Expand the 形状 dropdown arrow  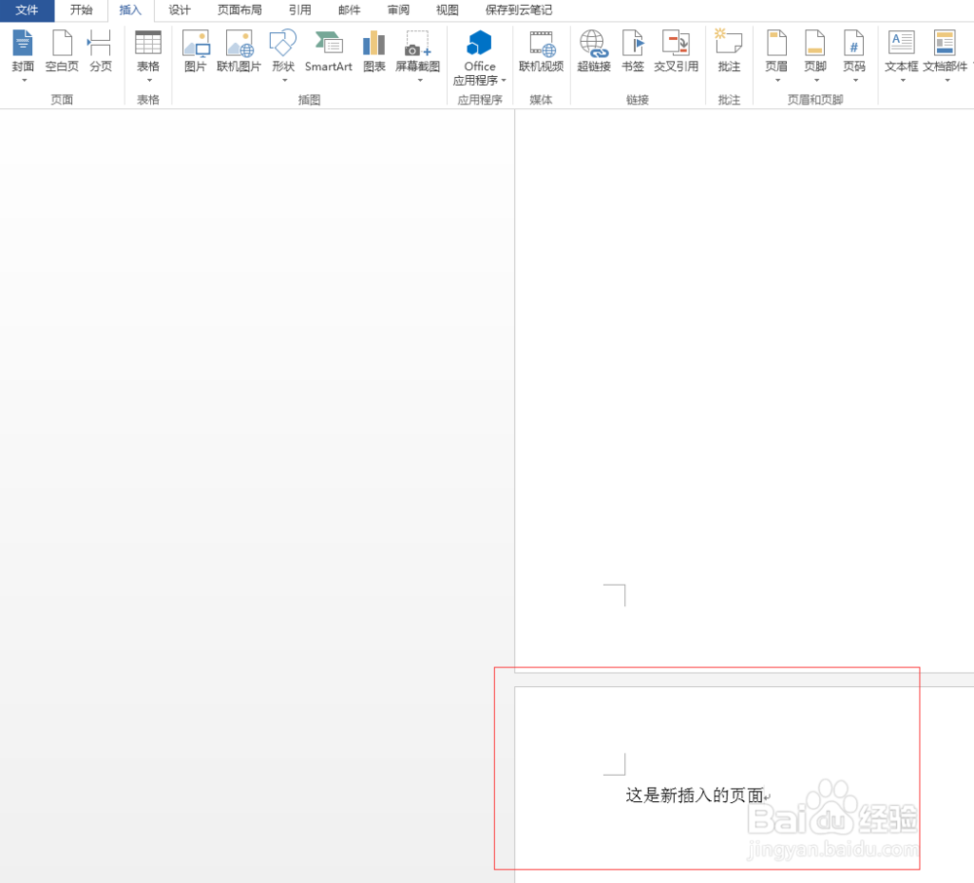284,81
